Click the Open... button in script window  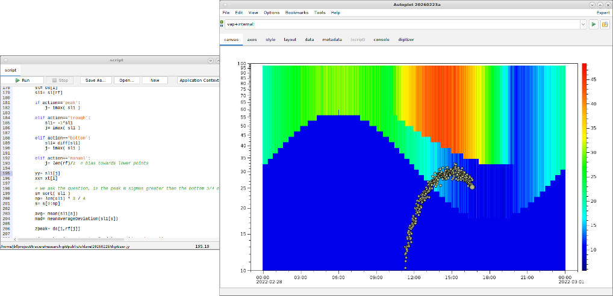126,80
